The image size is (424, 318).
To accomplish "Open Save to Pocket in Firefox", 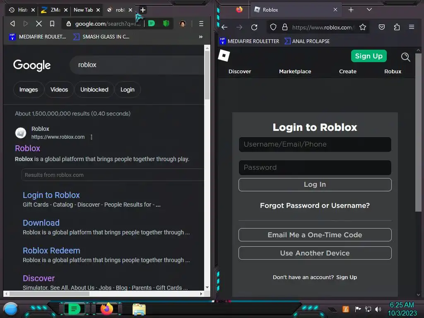I will click(381, 27).
